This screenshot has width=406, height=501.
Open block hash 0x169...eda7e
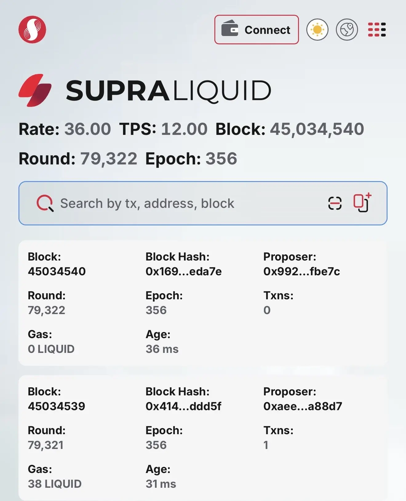coord(183,271)
